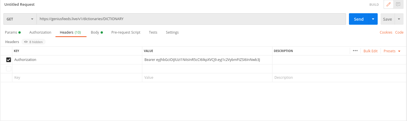Open the Presets dropdown

(x=392, y=51)
